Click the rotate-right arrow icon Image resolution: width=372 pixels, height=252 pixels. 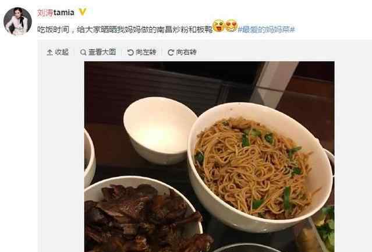[171, 52]
